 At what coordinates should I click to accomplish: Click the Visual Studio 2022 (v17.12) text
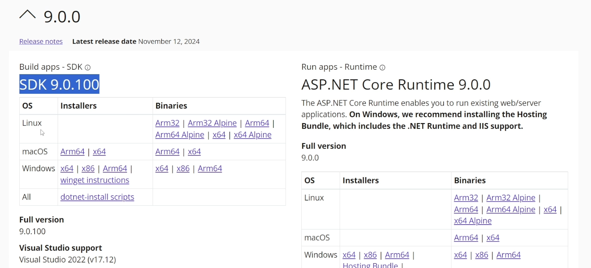[68, 260]
